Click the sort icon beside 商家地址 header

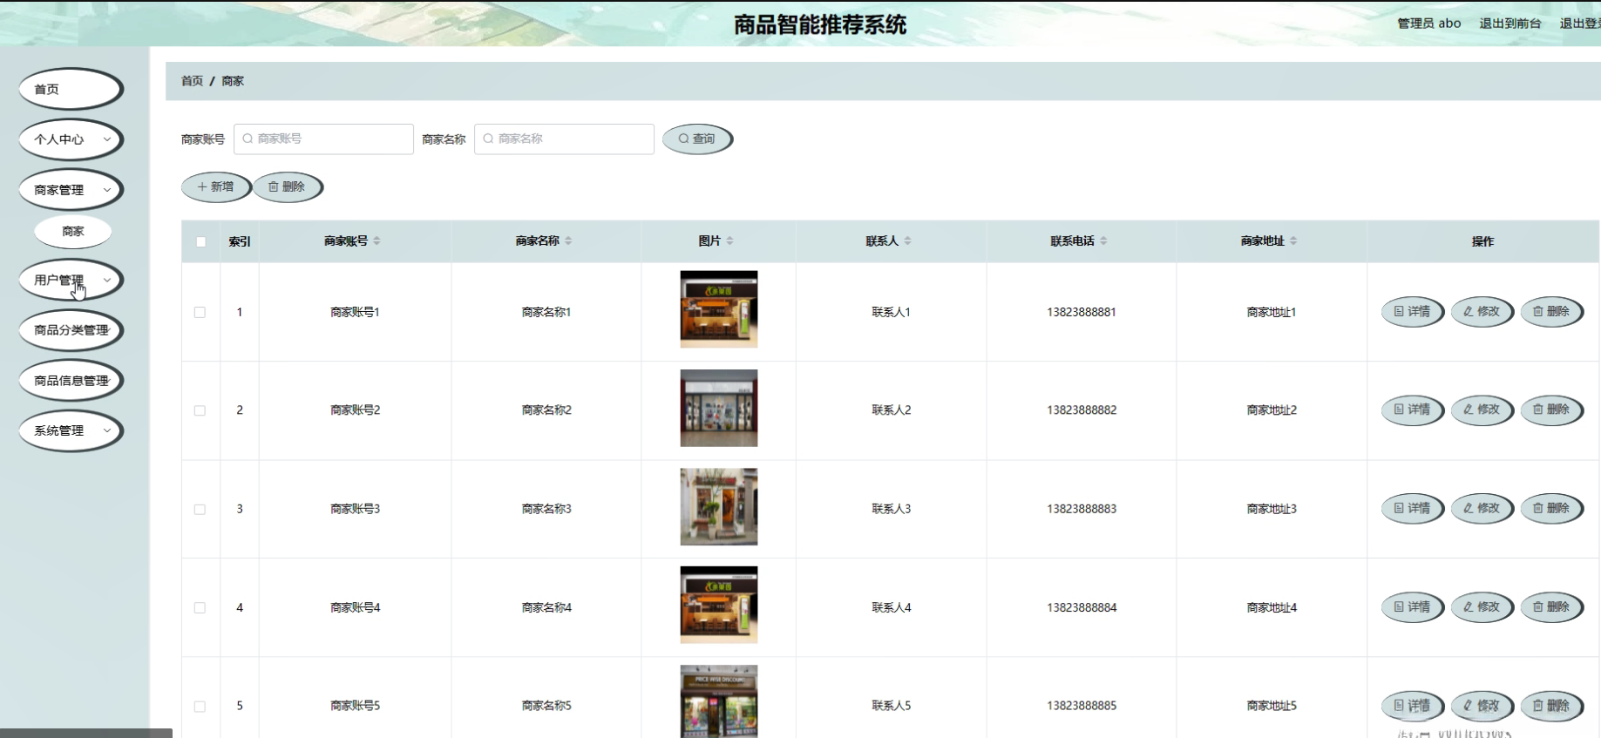1293,241
